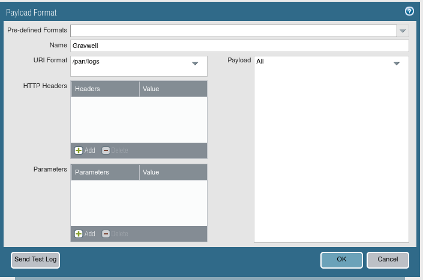Add a new parameter with Add
The width and height of the screenshot is (423, 280).
click(85, 234)
